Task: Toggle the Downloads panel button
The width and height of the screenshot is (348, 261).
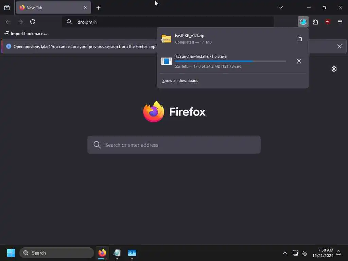Action: (x=303, y=22)
